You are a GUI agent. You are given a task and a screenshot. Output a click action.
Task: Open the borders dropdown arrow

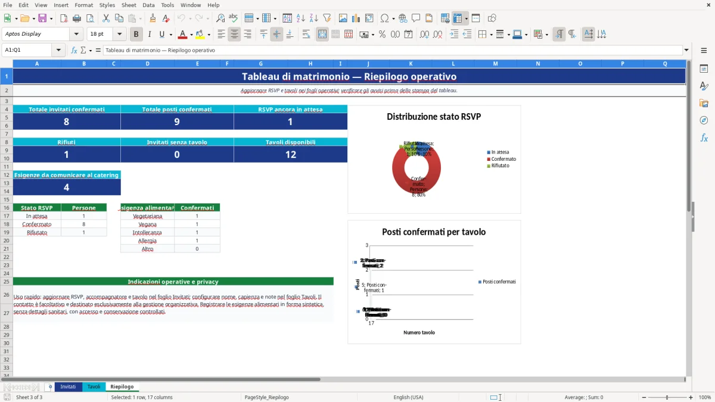pos(490,35)
